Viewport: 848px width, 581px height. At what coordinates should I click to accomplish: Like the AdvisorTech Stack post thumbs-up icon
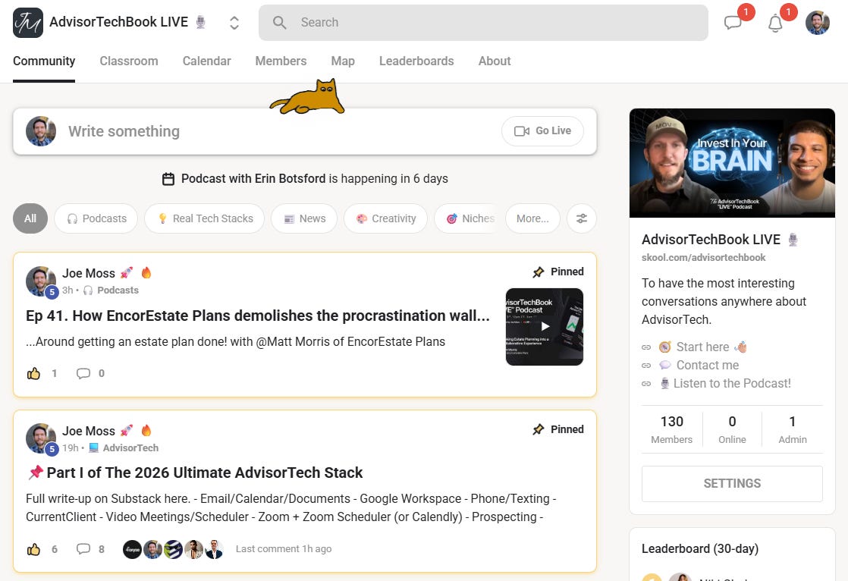click(33, 549)
